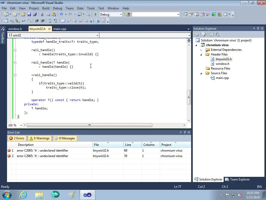Sort errors by the Project column header
Viewport: 266px width, 200px height.
pos(175,145)
